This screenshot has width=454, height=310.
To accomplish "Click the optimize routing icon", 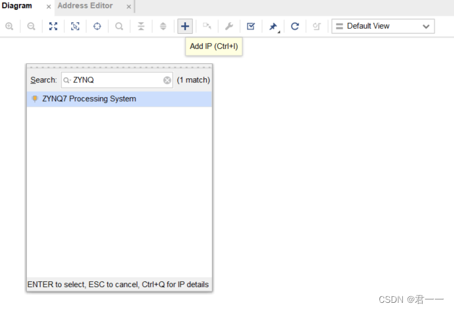I will [317, 26].
